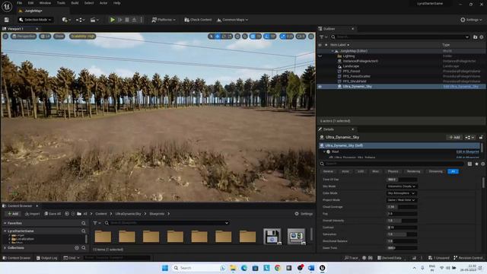Select the last blueprint asset thumbnail

(x=296, y=237)
